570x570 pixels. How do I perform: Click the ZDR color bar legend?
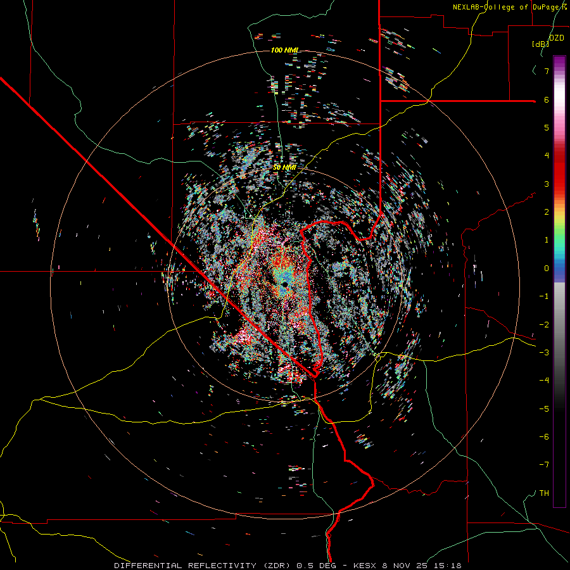pyautogui.click(x=559, y=281)
